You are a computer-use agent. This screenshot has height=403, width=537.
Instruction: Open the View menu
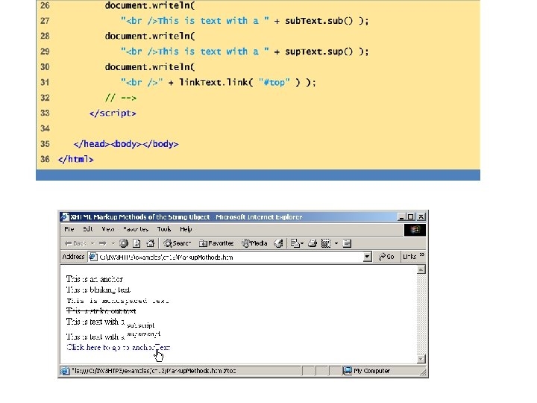[x=108, y=229]
